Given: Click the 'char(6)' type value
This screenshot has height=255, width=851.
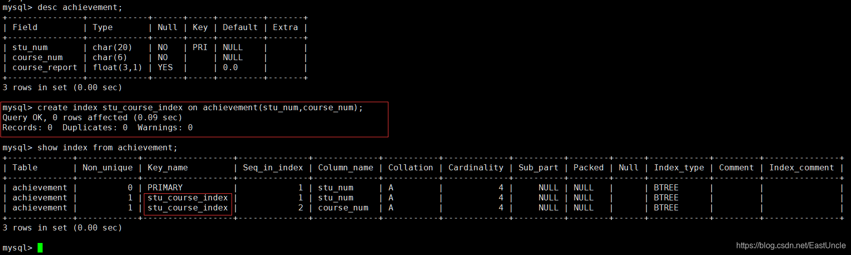Looking at the screenshot, I should click(x=110, y=58).
